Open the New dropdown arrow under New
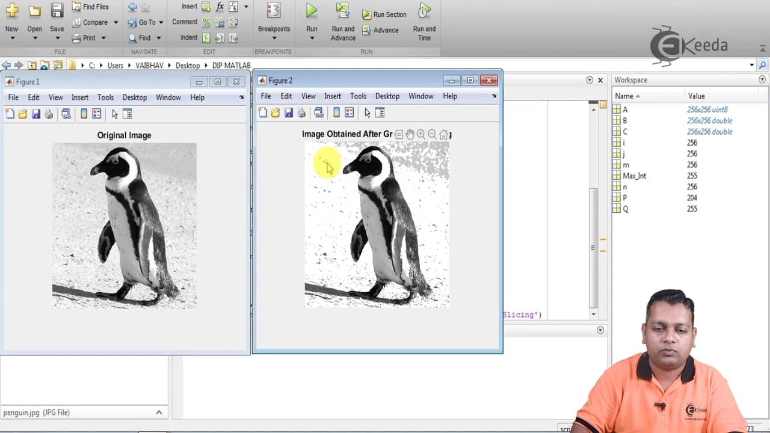This screenshot has width=770, height=433. 11,38
